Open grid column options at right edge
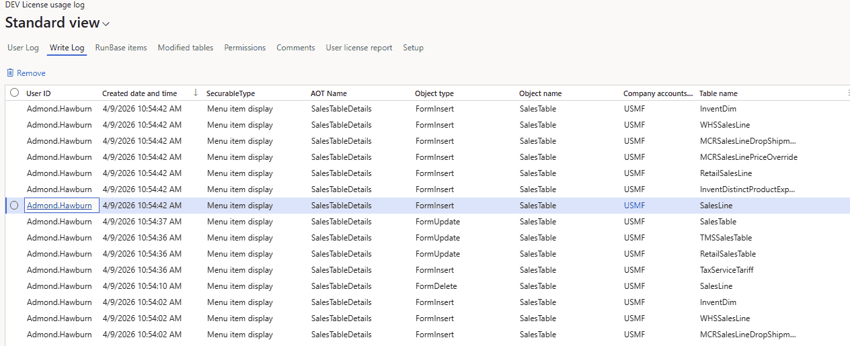Image resolution: width=850 pixels, height=346 pixels. [x=847, y=93]
